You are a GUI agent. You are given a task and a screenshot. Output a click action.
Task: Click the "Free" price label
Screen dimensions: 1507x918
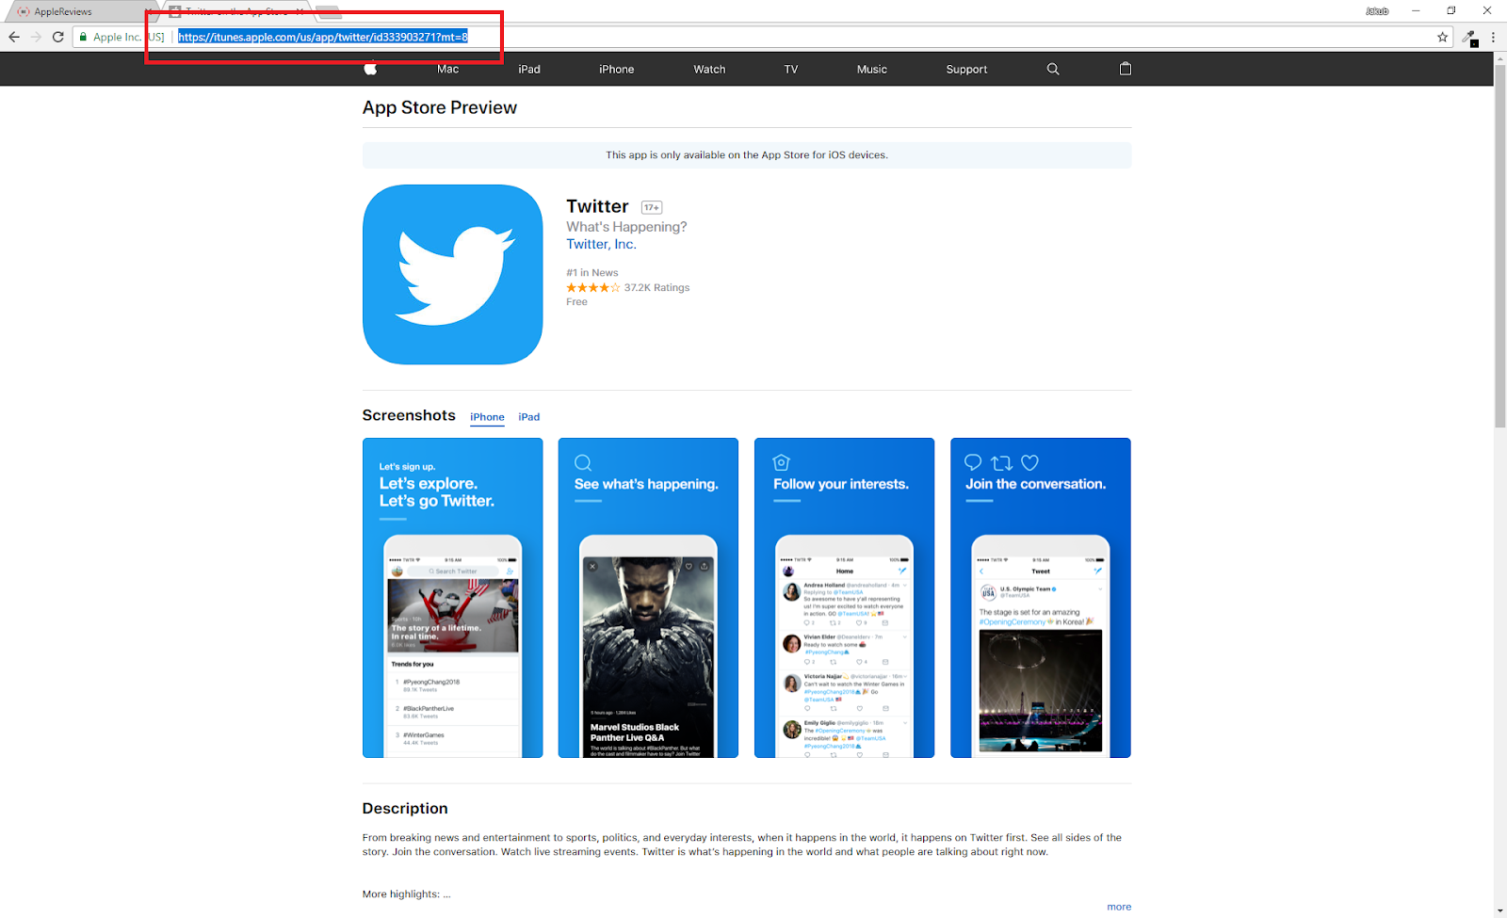(x=576, y=302)
